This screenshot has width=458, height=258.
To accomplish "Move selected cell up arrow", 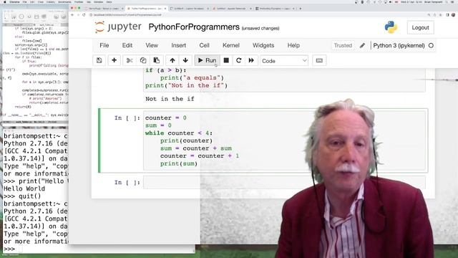I will 172,60.
